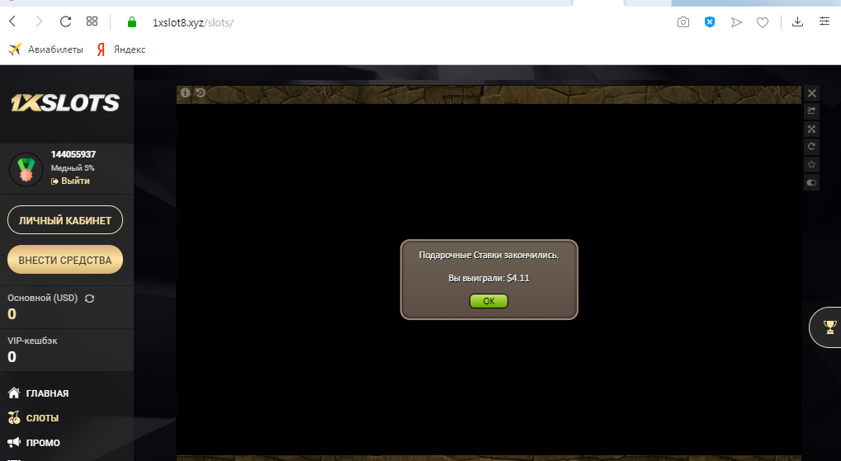This screenshot has width=841, height=461.
Task: Click the green site security padlock
Action: click(132, 22)
